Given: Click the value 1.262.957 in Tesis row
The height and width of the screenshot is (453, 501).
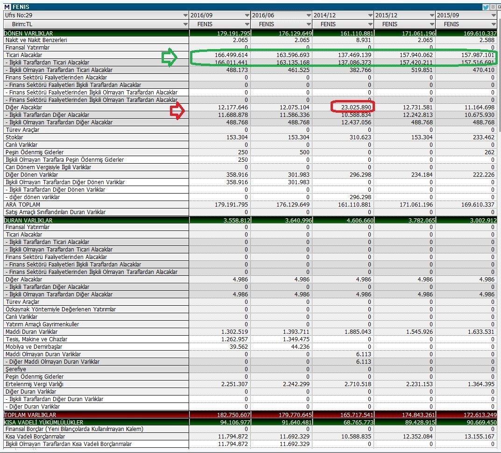Looking at the screenshot, I should (234, 339).
